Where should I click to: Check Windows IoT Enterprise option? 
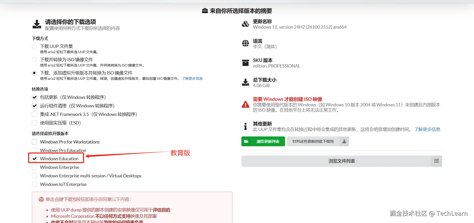35,184
